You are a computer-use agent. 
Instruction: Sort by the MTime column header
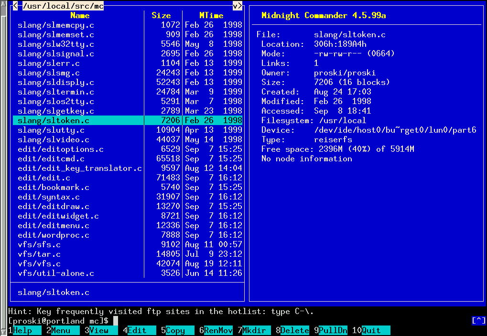211,15
